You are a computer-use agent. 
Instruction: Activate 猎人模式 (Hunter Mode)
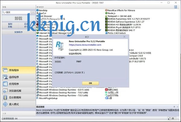[19, 104]
